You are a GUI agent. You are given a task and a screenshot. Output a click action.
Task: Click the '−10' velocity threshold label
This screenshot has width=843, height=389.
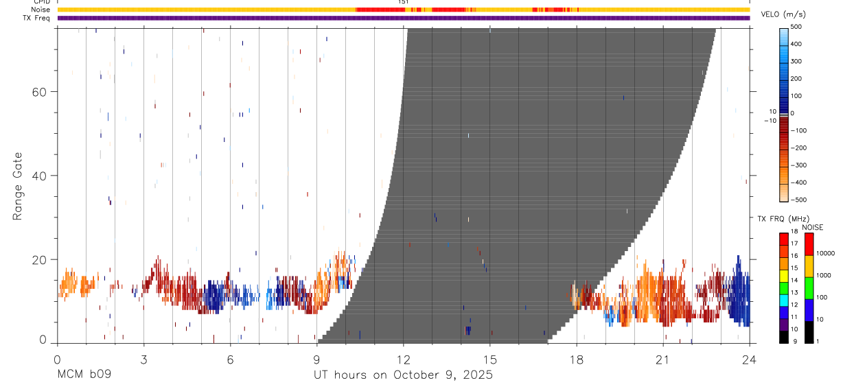(x=771, y=120)
